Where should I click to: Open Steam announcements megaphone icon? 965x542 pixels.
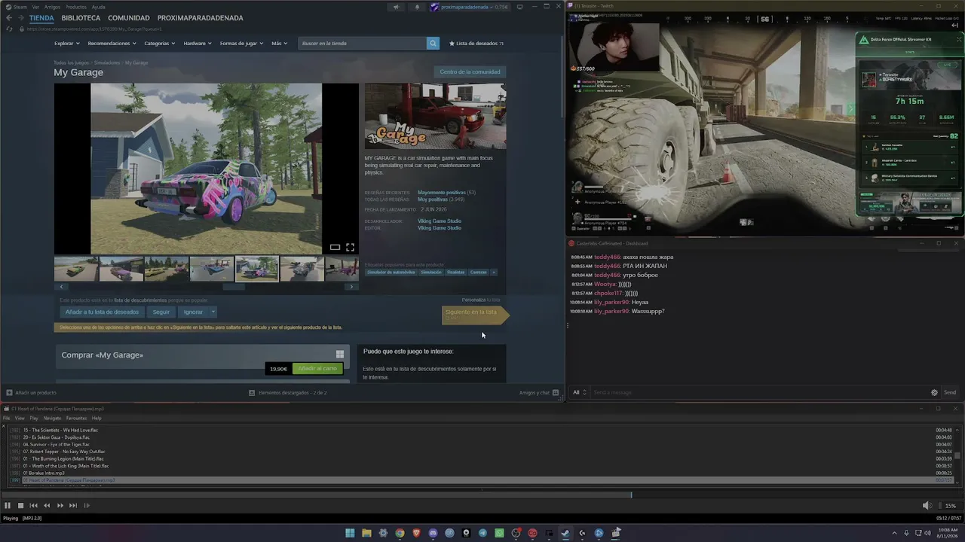(396, 7)
